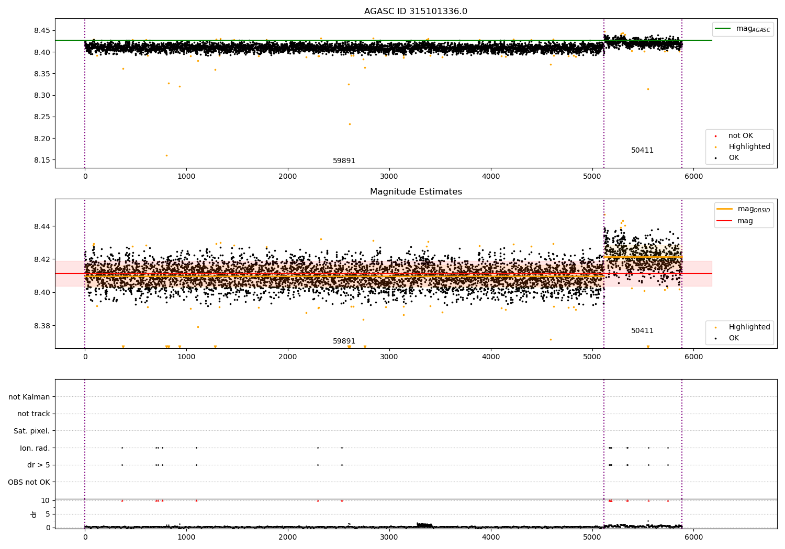The image size is (785, 549).
Task: Click the orange outlier point near 8.23 in top plot
Action: [350, 124]
